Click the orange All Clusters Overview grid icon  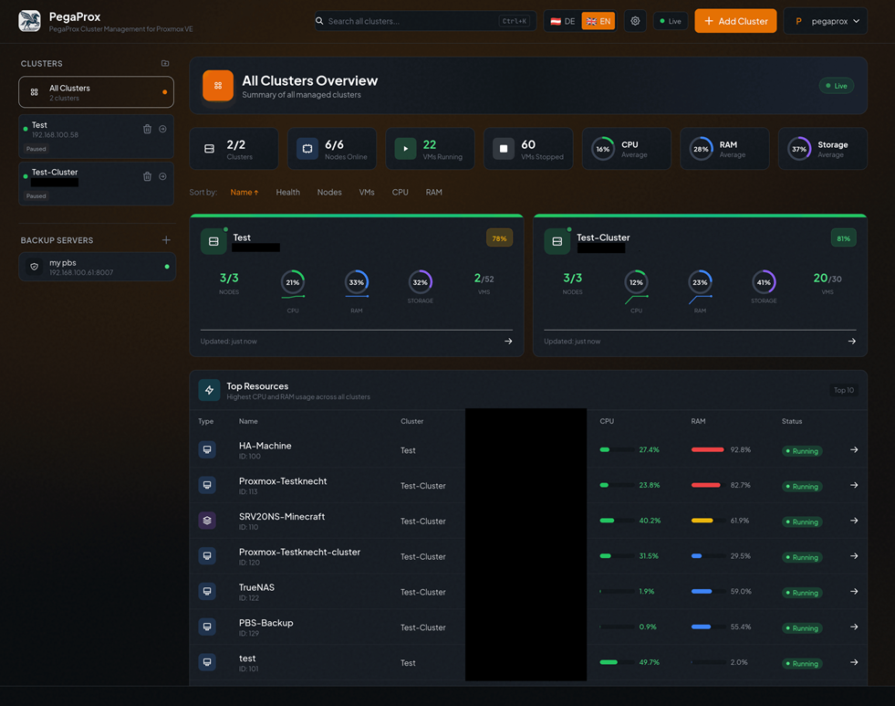(x=217, y=86)
